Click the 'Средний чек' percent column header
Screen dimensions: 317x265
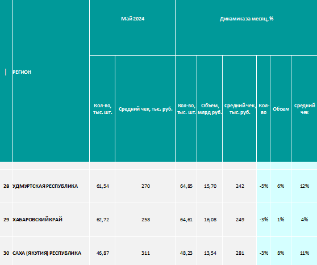[x=305, y=108]
